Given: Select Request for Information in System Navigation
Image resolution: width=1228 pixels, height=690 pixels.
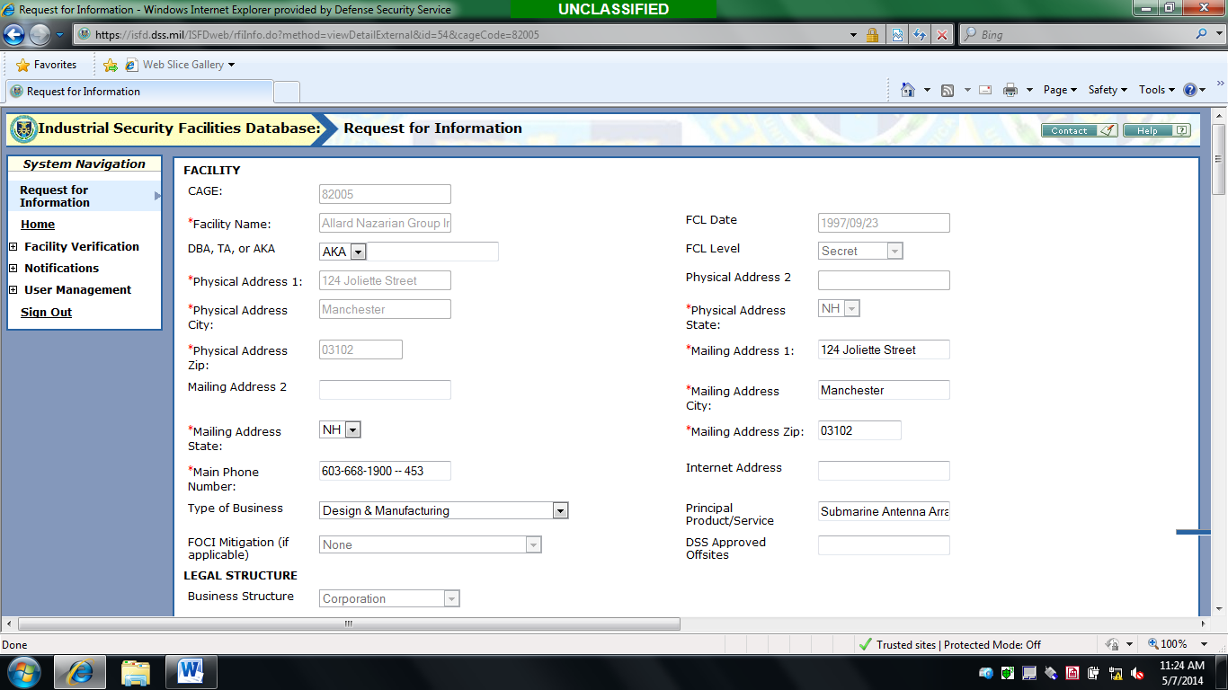Looking at the screenshot, I should click(x=85, y=196).
